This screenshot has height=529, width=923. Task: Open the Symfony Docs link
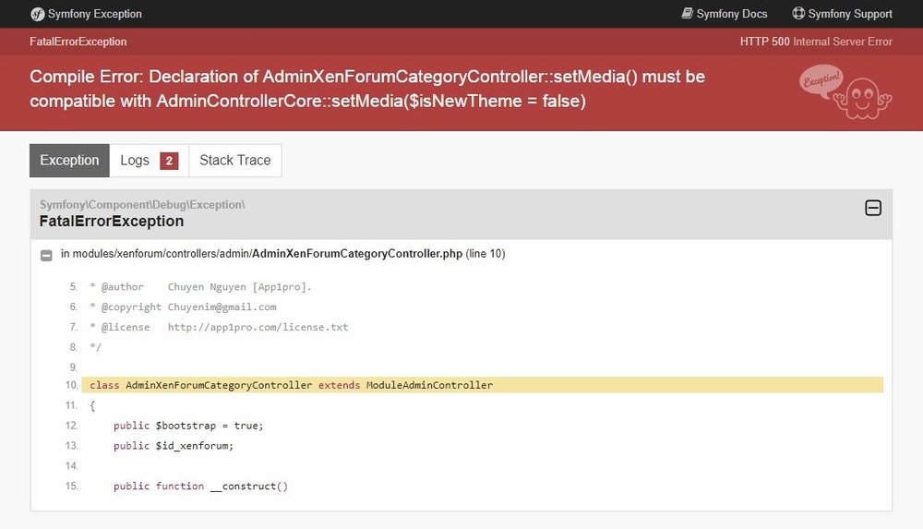pyautogui.click(x=725, y=14)
